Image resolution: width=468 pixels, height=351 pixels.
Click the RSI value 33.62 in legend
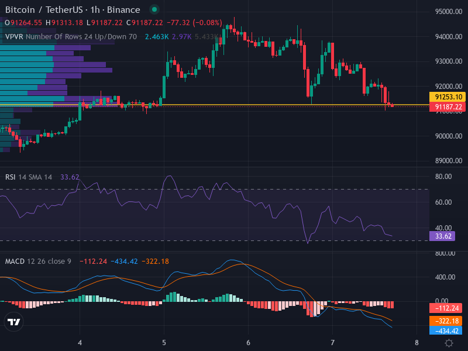coord(70,177)
